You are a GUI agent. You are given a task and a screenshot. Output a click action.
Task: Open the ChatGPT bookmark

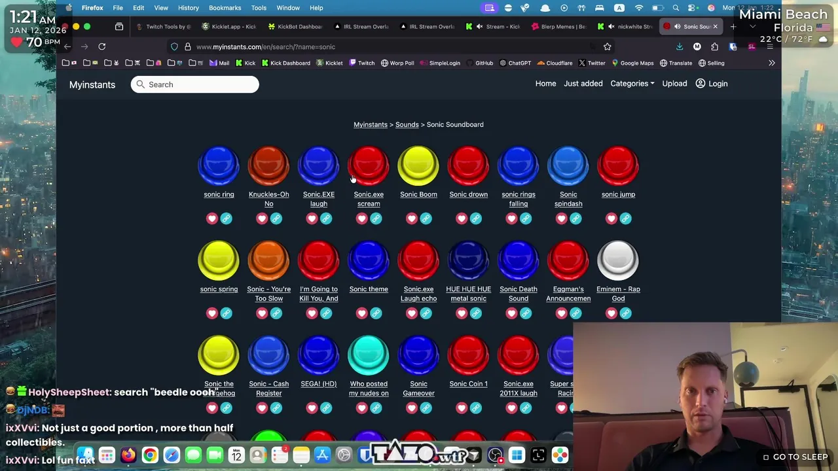coord(515,63)
